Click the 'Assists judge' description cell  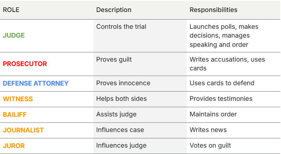(140, 115)
